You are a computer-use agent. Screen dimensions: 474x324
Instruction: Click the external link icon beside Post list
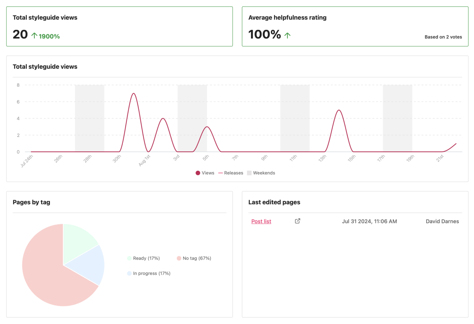tap(297, 221)
